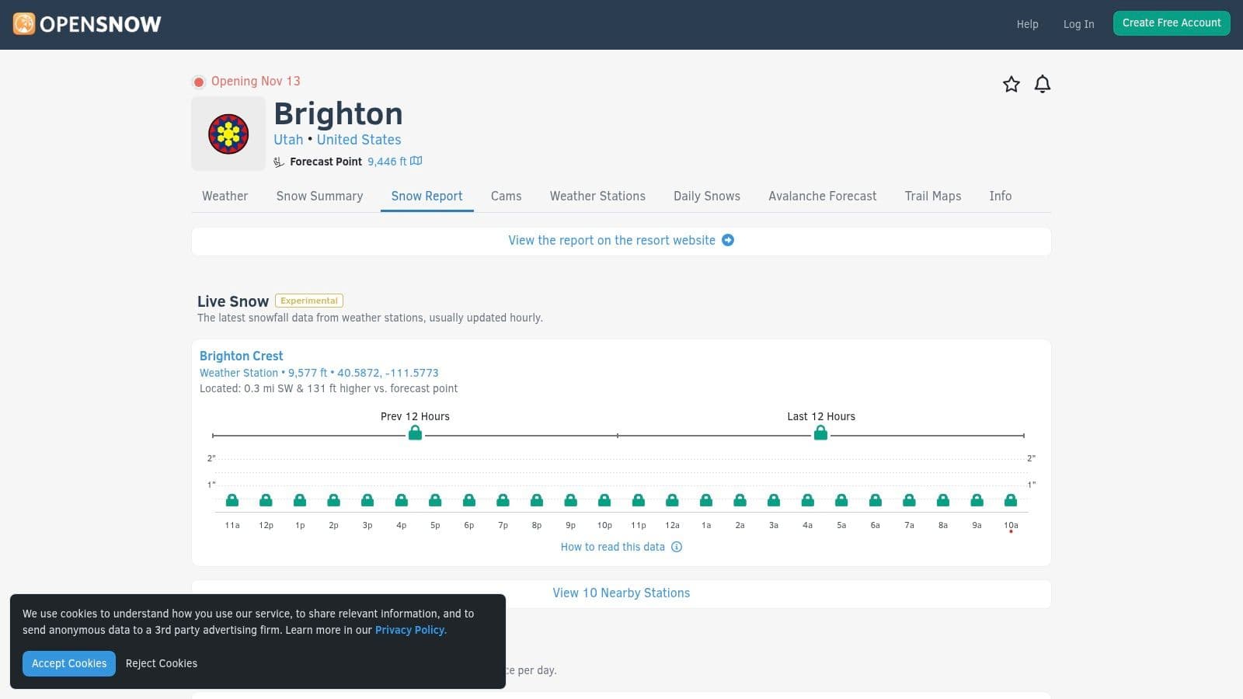
Task: Open the Avalanche Forecast tab
Action: pyautogui.click(x=822, y=196)
